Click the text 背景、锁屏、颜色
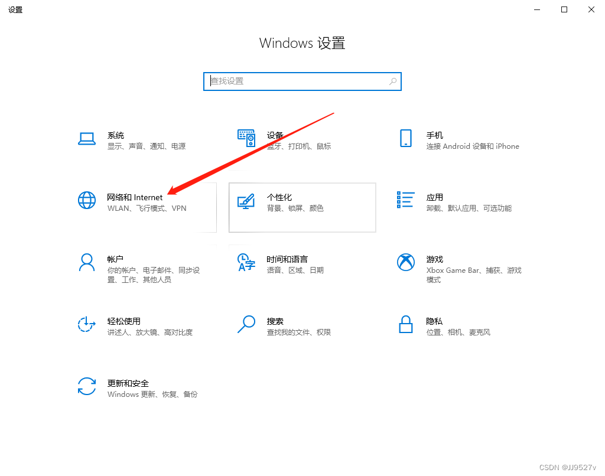Image resolution: width=605 pixels, height=476 pixels. [x=295, y=208]
